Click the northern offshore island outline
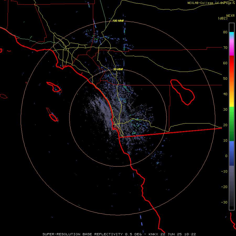 54,87
